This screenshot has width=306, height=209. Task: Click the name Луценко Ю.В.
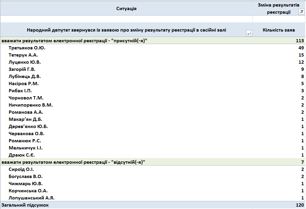pos(23,62)
